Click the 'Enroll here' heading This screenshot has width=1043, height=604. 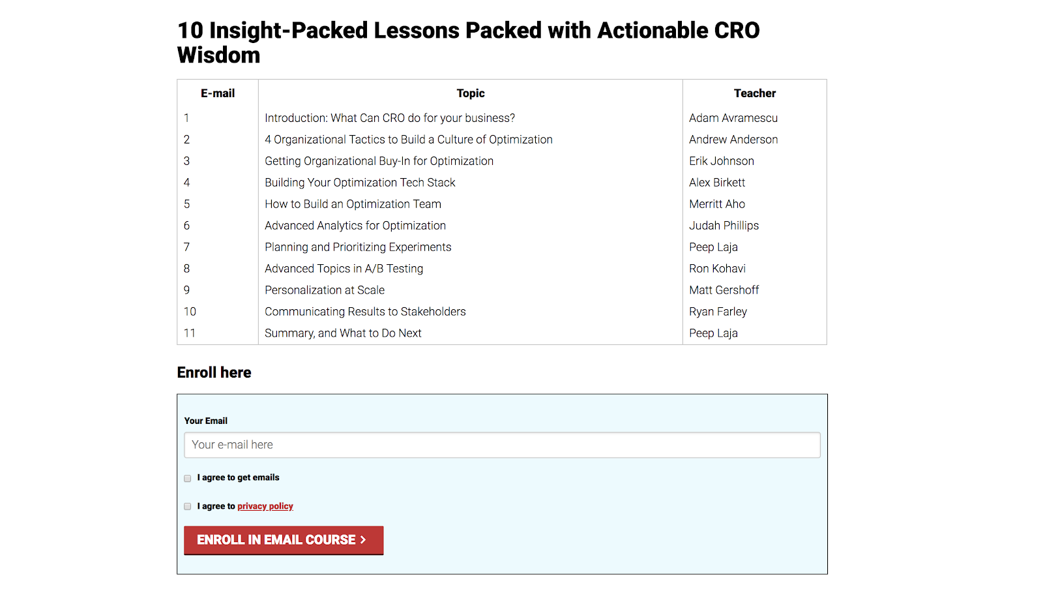point(214,372)
